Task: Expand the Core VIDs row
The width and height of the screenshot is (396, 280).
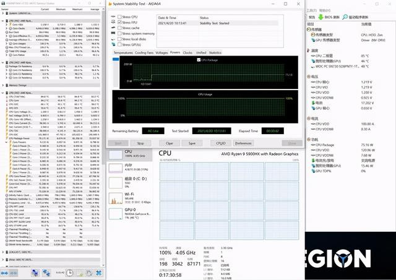Action: (x=6, y=25)
